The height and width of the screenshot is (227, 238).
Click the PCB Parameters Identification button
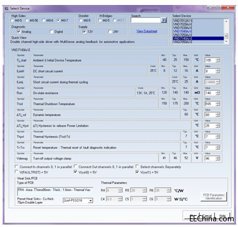click(x=214, y=197)
